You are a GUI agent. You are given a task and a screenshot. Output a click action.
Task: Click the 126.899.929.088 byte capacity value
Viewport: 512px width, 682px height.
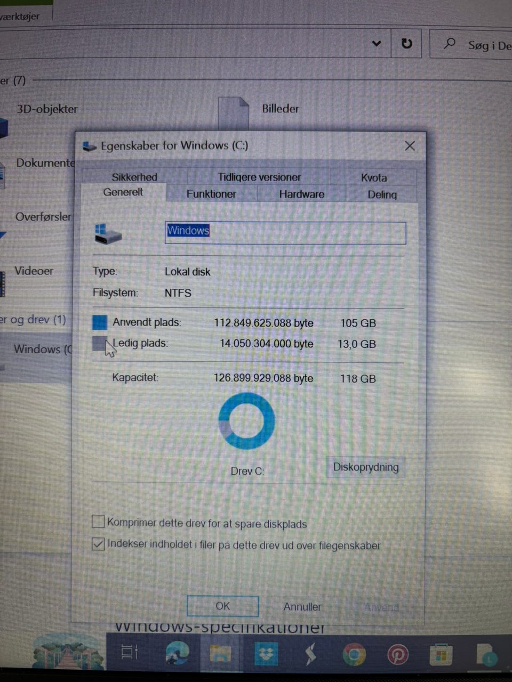(x=263, y=378)
